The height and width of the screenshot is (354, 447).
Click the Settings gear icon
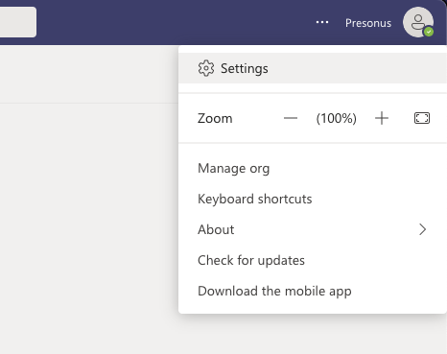[x=206, y=68]
